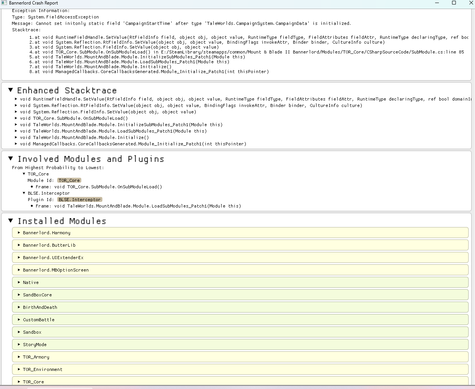Viewport: 475px width, 389px height.
Task: Expand RuntimeFieldHandle.SetValue enhanced stacktrace frame
Action: pyautogui.click(x=16, y=99)
